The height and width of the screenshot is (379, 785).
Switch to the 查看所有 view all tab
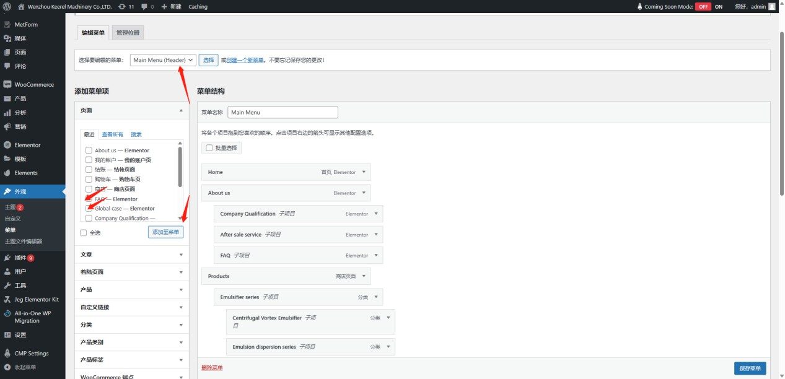(112, 134)
